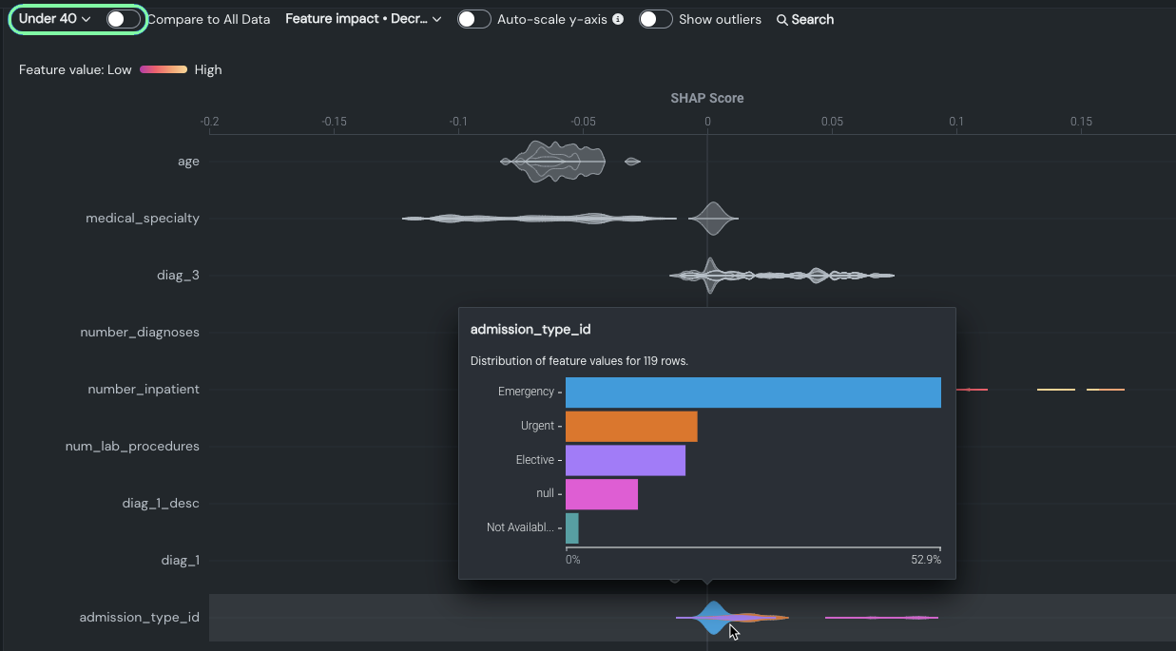Click the Search magnifier icon
This screenshot has width=1176, height=651.
(x=782, y=20)
